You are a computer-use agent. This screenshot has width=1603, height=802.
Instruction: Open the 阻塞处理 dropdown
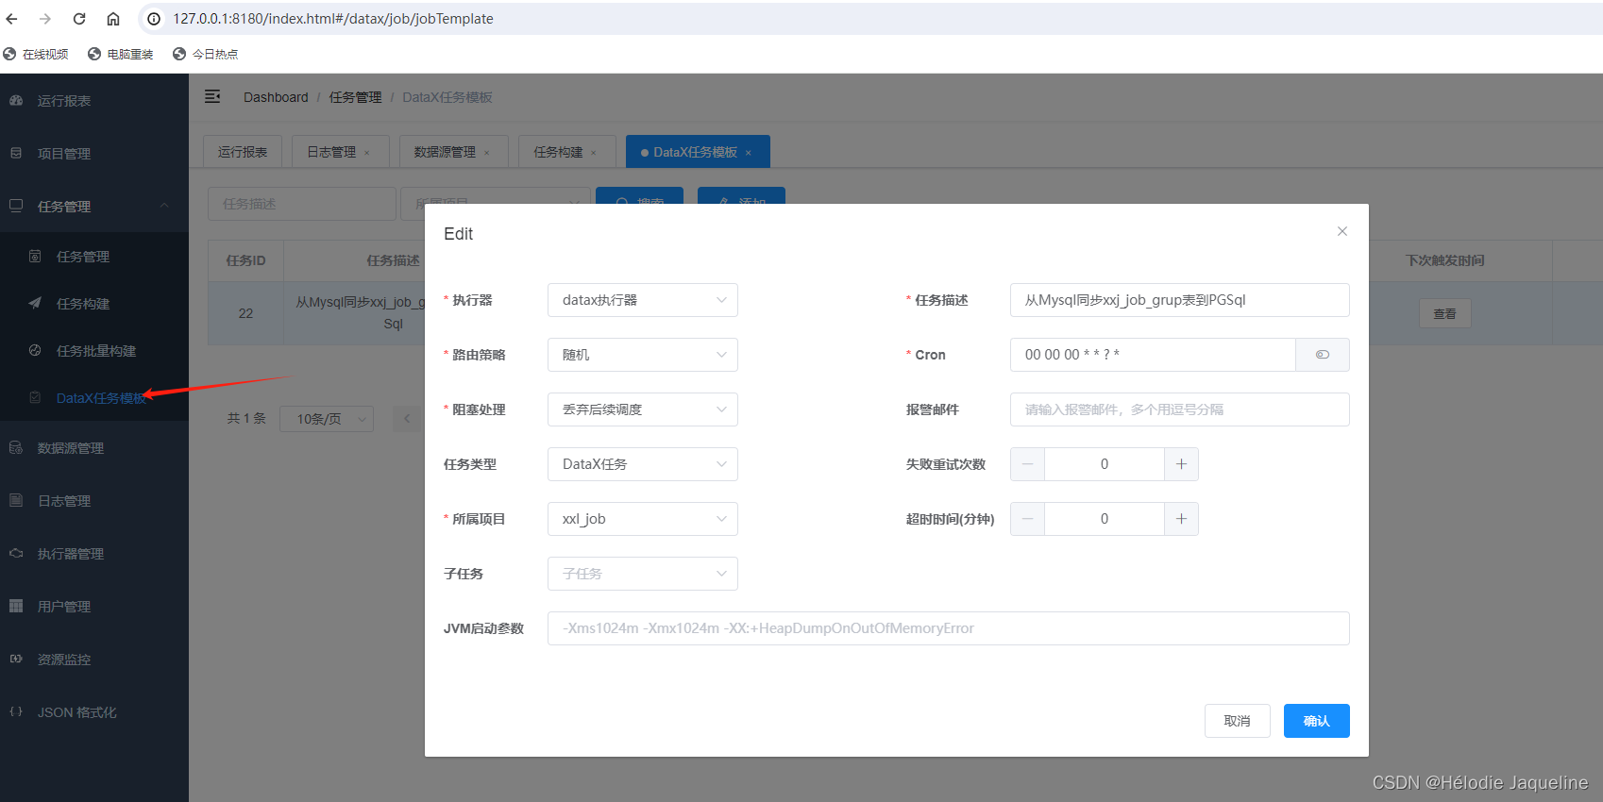click(x=642, y=409)
